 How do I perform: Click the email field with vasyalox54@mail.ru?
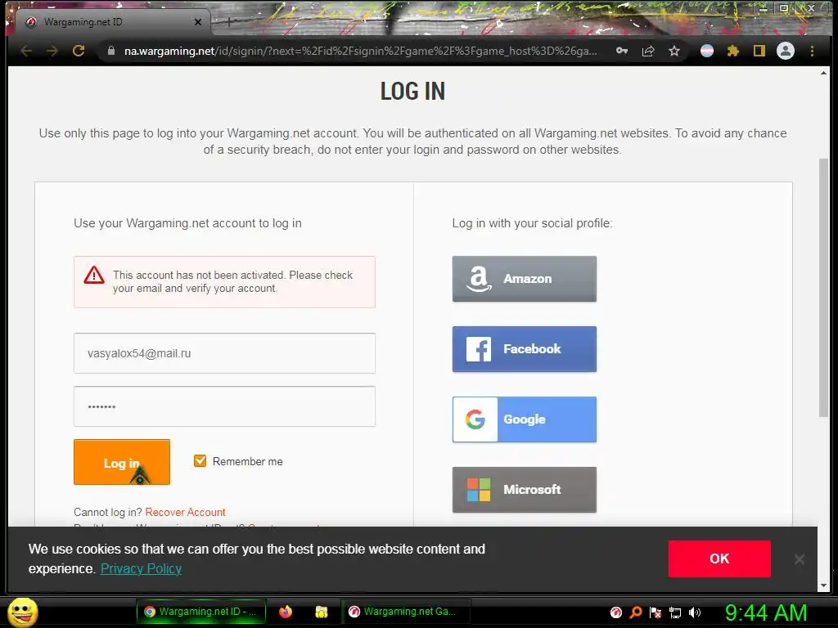[224, 353]
